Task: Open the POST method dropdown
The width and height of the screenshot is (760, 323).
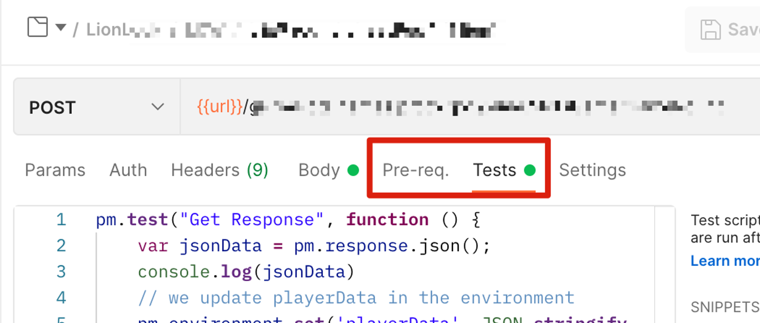Action: click(x=97, y=107)
